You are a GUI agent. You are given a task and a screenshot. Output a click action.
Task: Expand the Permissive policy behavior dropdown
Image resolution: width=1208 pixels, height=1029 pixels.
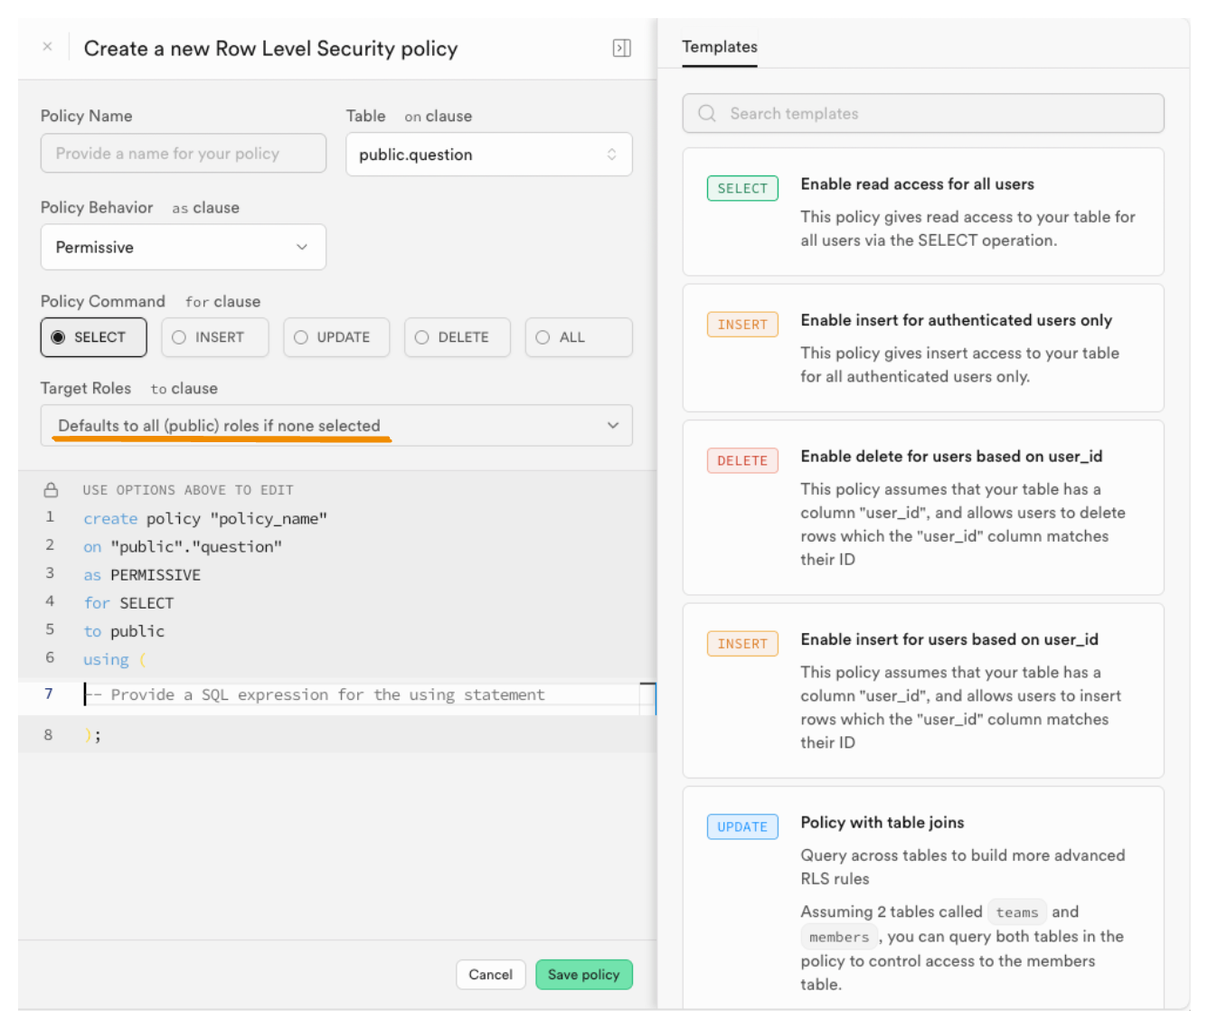[183, 248]
